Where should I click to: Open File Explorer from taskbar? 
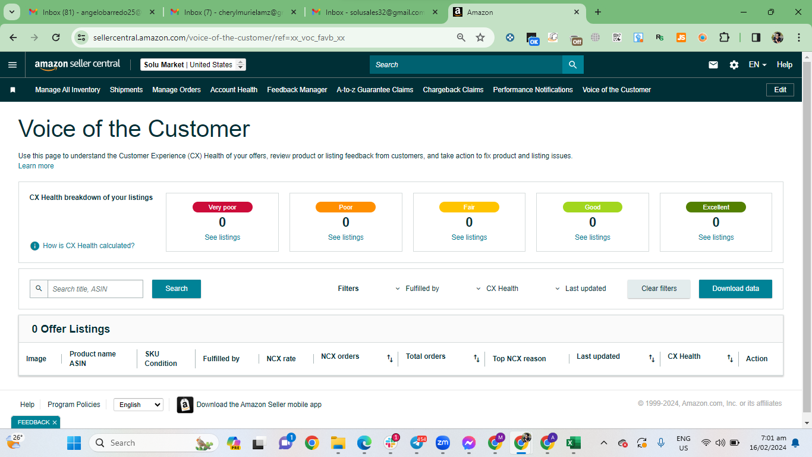click(338, 443)
